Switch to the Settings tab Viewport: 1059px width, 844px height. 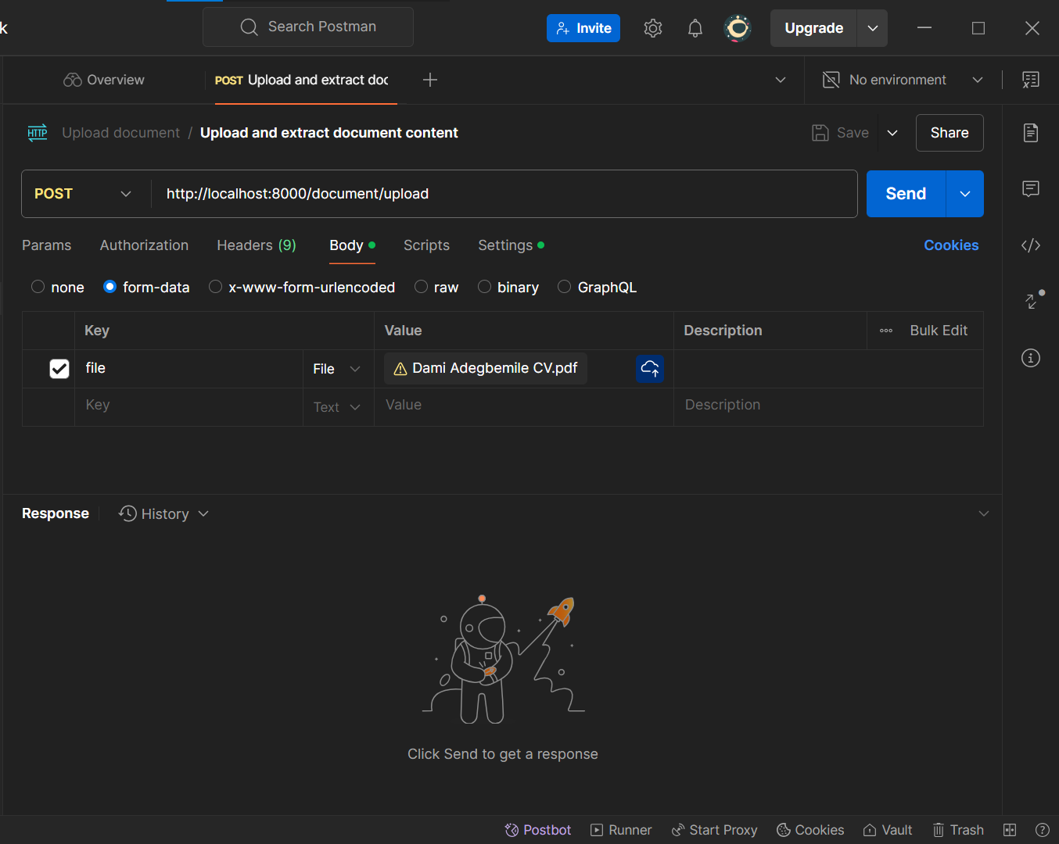(x=511, y=245)
